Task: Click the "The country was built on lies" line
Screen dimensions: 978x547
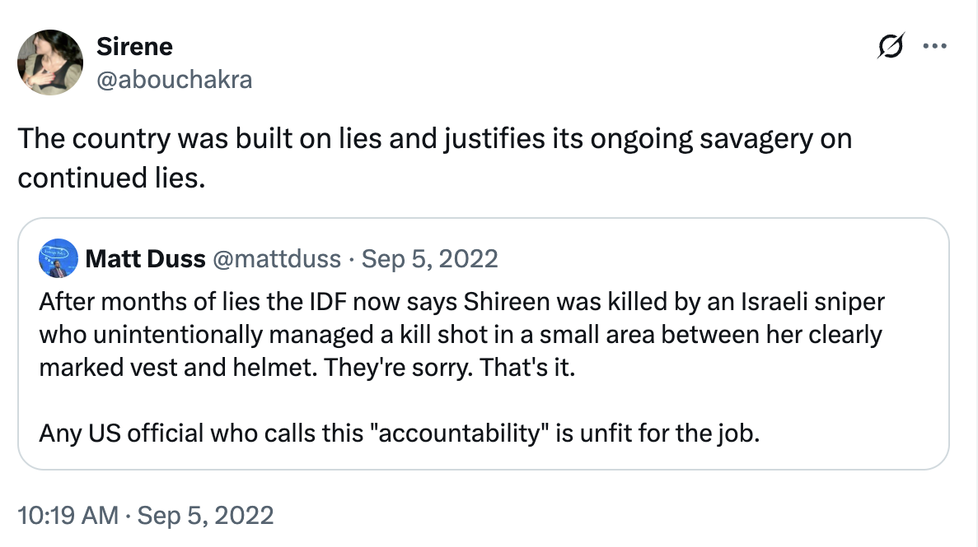Action: tap(434, 139)
